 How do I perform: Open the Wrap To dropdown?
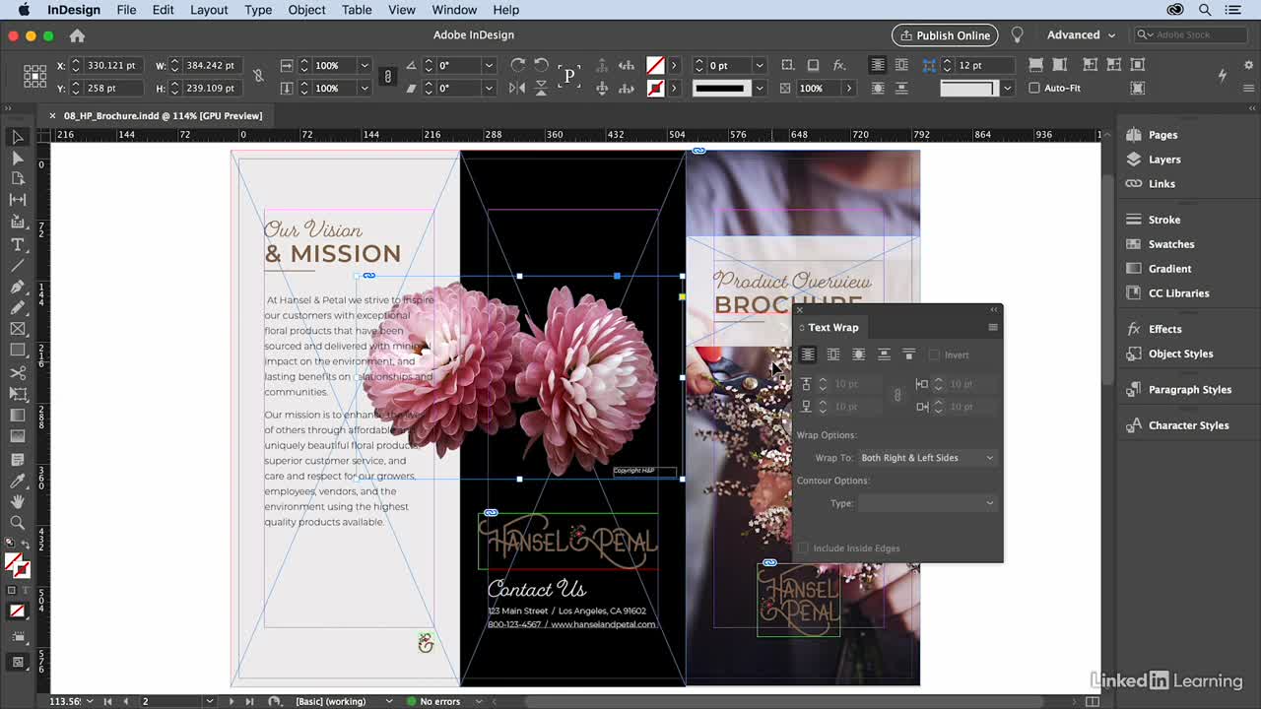click(x=927, y=458)
